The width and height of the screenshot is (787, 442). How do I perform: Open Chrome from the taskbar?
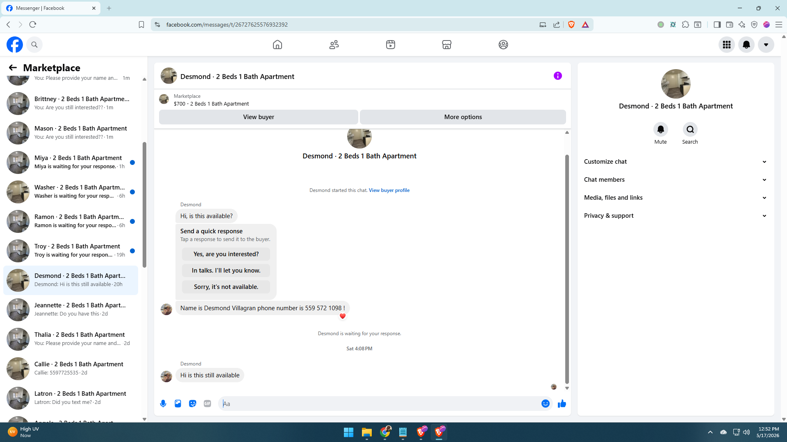[x=385, y=432]
